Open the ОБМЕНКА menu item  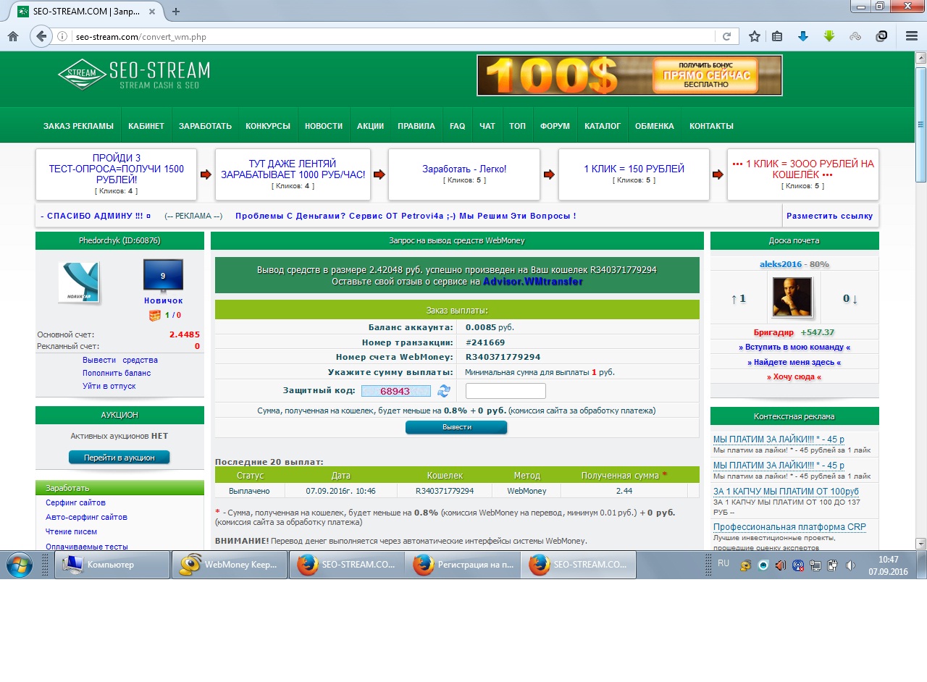click(x=655, y=126)
